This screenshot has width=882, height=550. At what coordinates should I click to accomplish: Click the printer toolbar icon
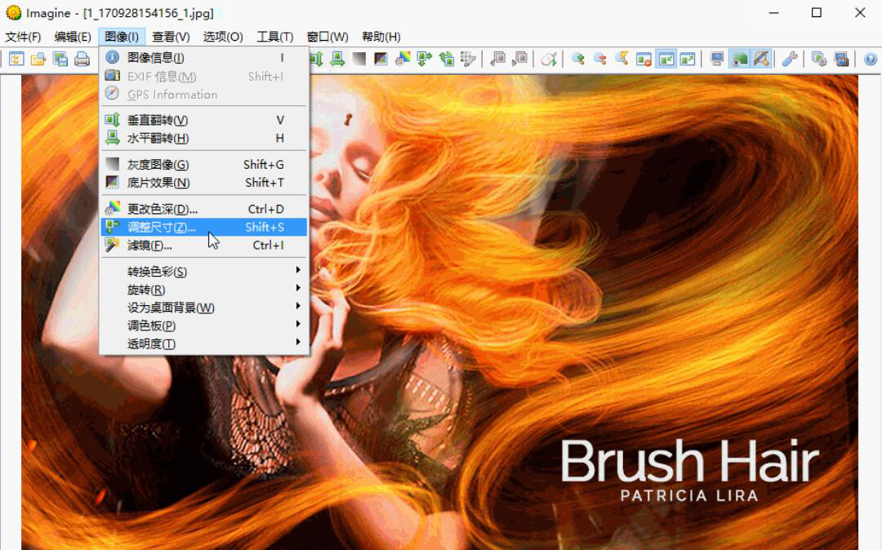pyautogui.click(x=82, y=59)
